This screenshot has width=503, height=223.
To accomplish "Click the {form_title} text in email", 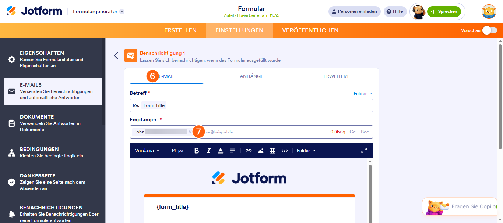I will (172, 207).
